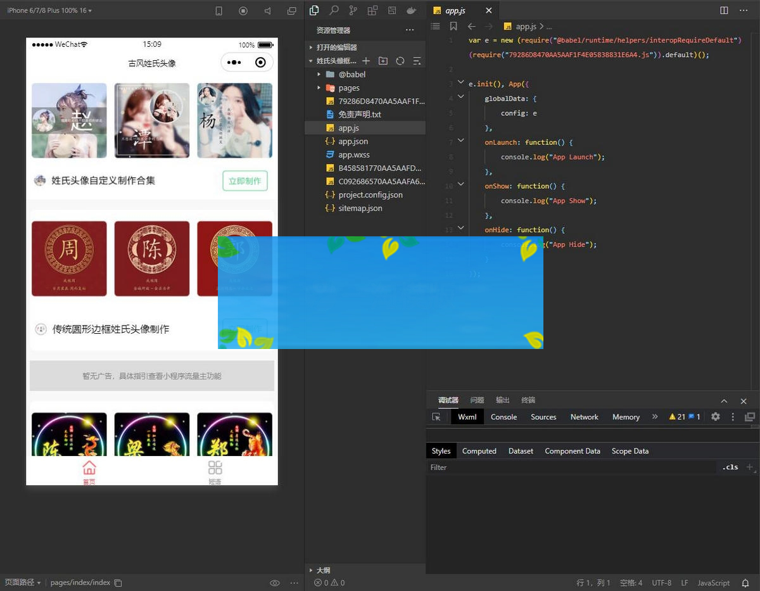Switch to the Computed tab
This screenshot has height=591, width=760.
(479, 451)
